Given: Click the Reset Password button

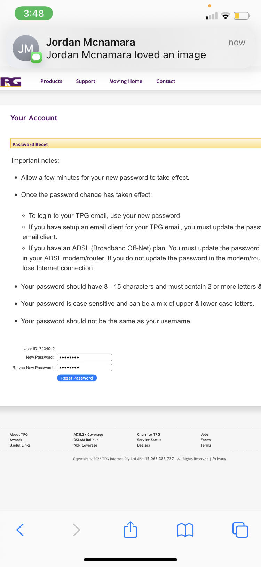Looking at the screenshot, I should coord(77,378).
